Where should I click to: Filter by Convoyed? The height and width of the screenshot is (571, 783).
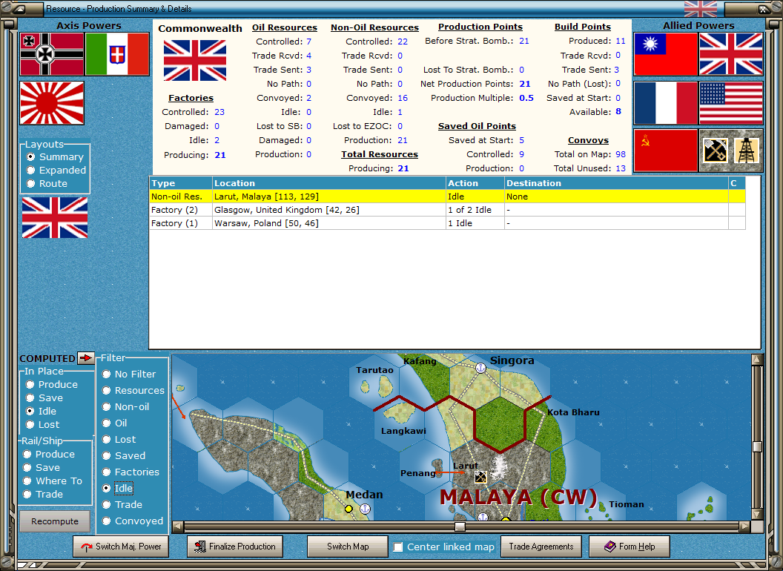[133, 521]
